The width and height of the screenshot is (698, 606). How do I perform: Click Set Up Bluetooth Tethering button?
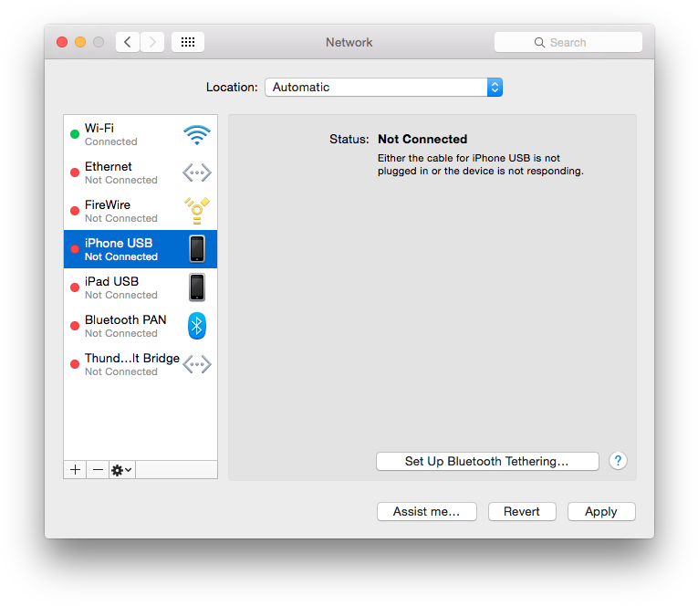pyautogui.click(x=487, y=461)
